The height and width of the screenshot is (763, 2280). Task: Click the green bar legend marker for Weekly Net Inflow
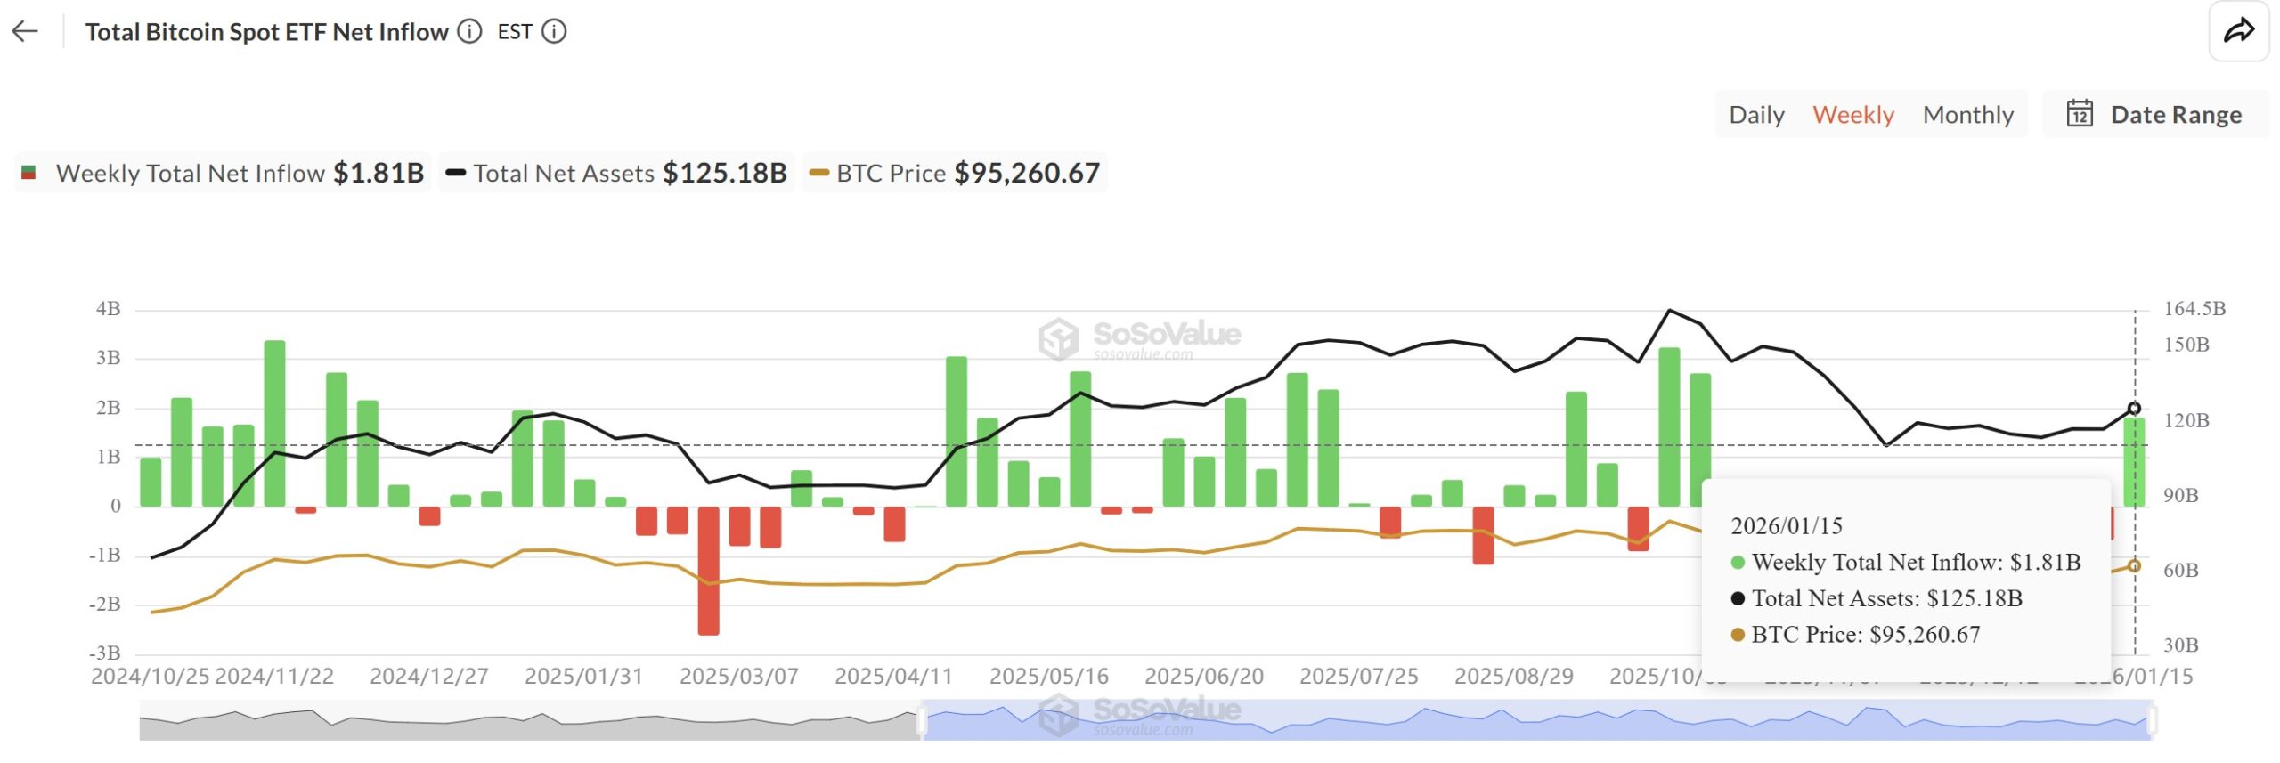pyautogui.click(x=29, y=173)
